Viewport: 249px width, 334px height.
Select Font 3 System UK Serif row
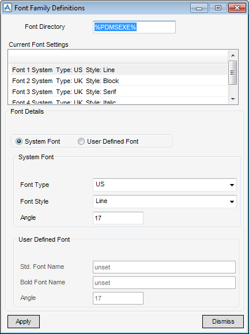118,92
